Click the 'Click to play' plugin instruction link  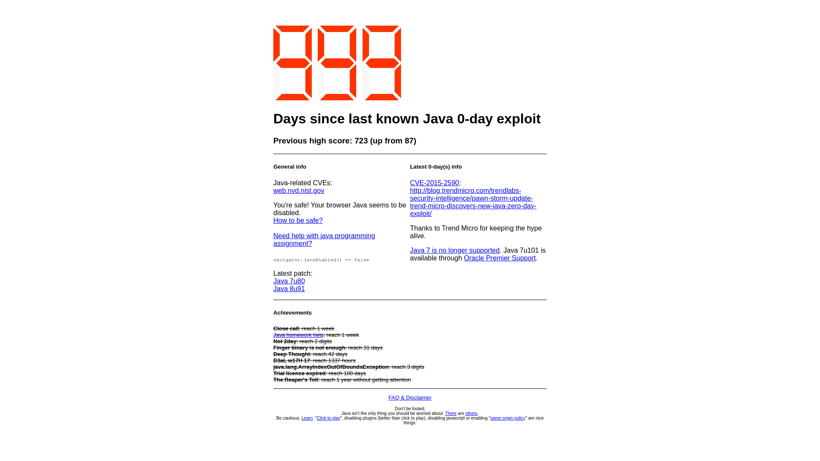(x=328, y=418)
